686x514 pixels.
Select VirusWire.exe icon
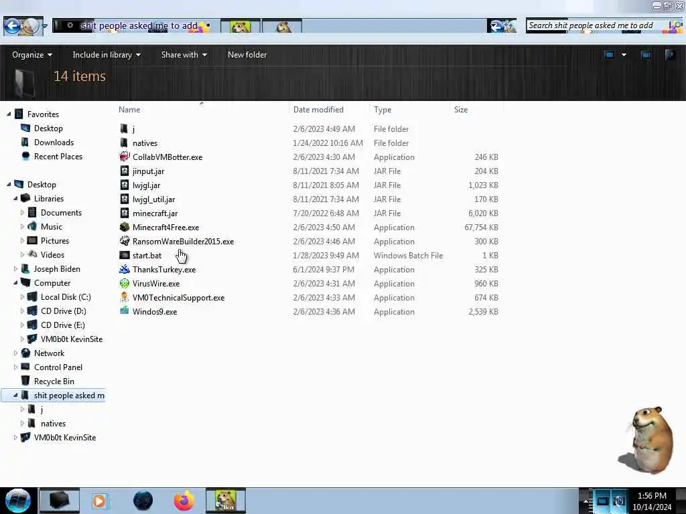[124, 283]
